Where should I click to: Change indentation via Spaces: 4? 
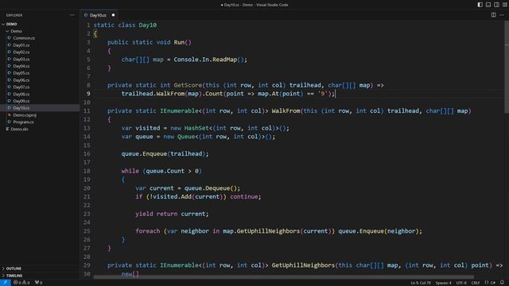(x=443, y=283)
